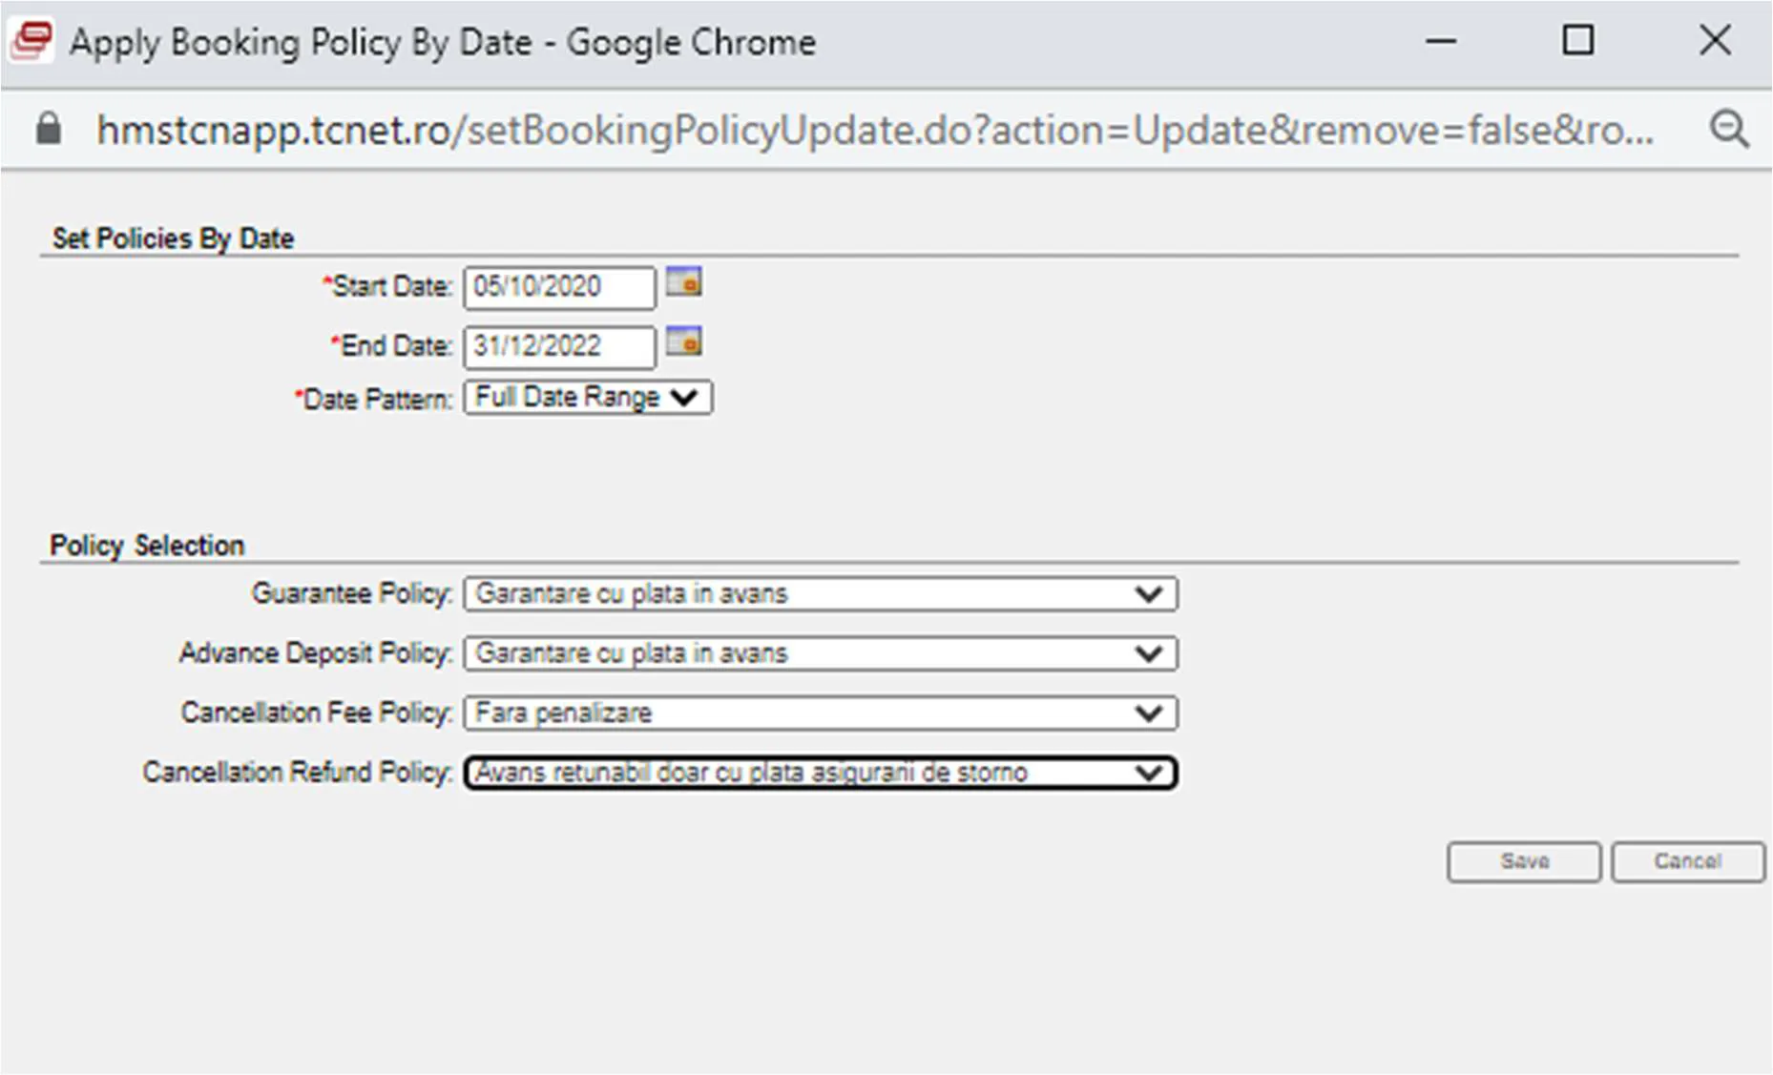Focus the Start Date input field

[560, 287]
